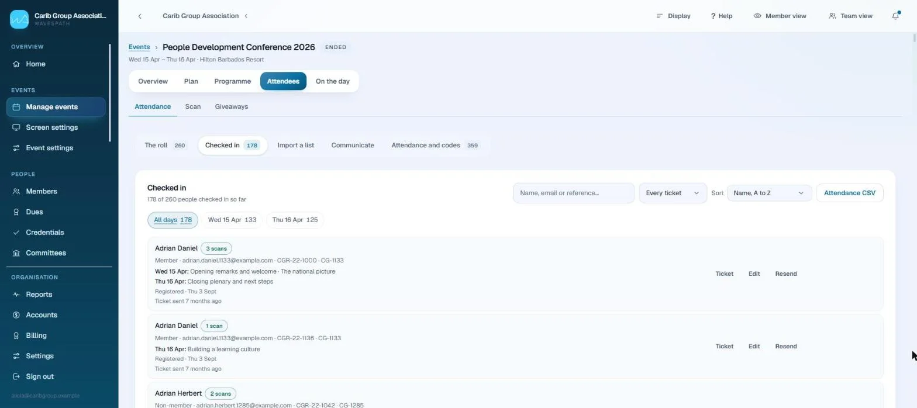917x408 pixels.
Task: Open the Name, A to Z sort dropdown
Action: [769, 193]
